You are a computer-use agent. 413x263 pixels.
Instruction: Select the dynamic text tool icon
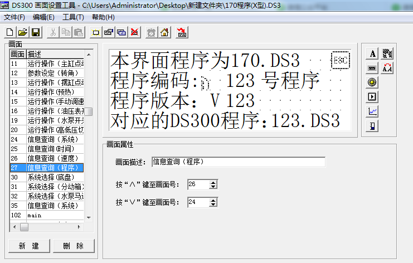[387, 53]
